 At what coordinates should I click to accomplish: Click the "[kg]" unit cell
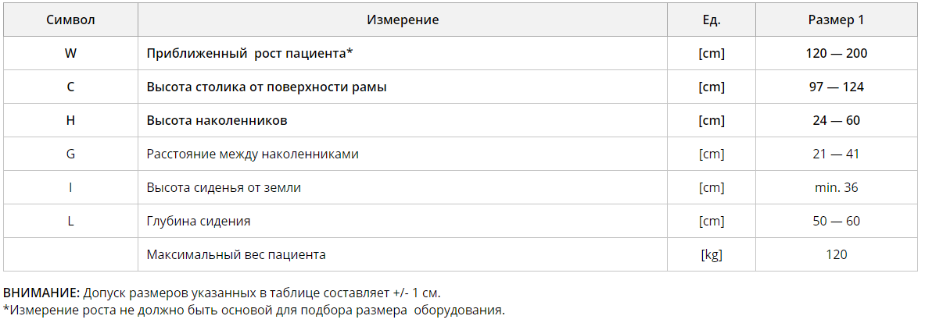[712, 255]
